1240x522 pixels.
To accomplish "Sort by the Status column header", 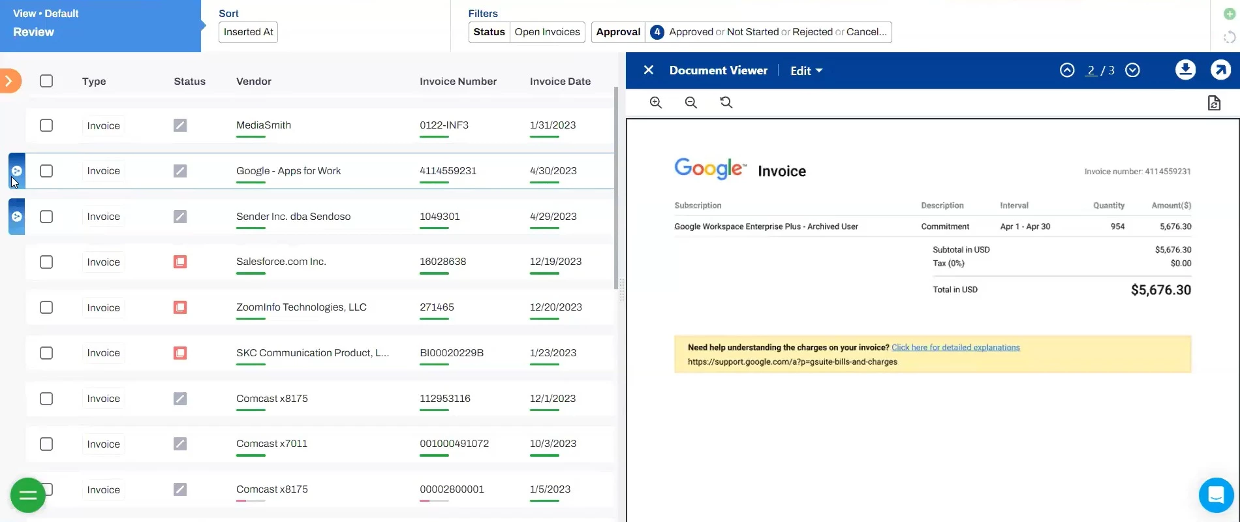I will coord(189,82).
